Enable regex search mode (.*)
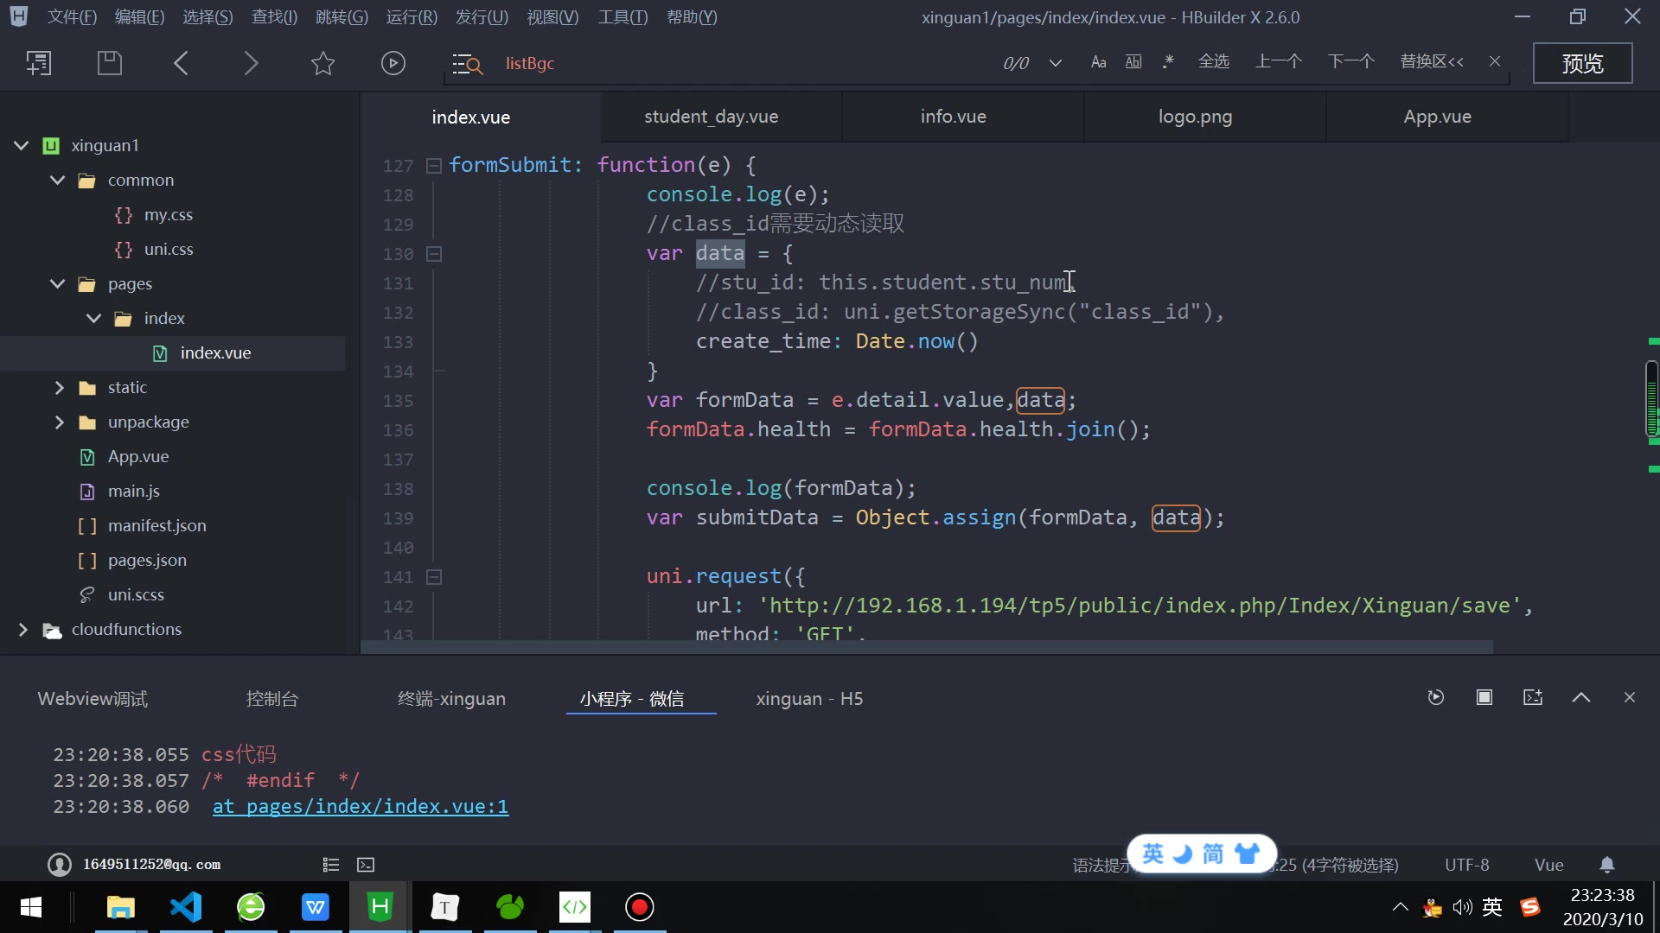This screenshot has width=1660, height=933. click(x=1167, y=62)
